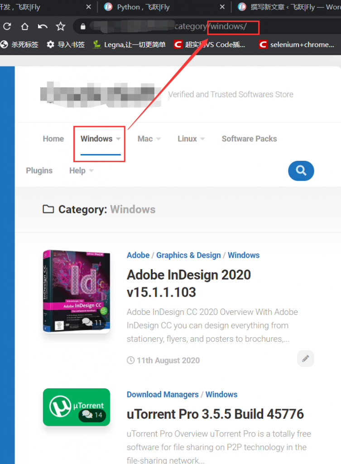The height and width of the screenshot is (464, 341).
Task: Click the Verified and Trusted Softwares Store tagline
Action: coord(231,94)
